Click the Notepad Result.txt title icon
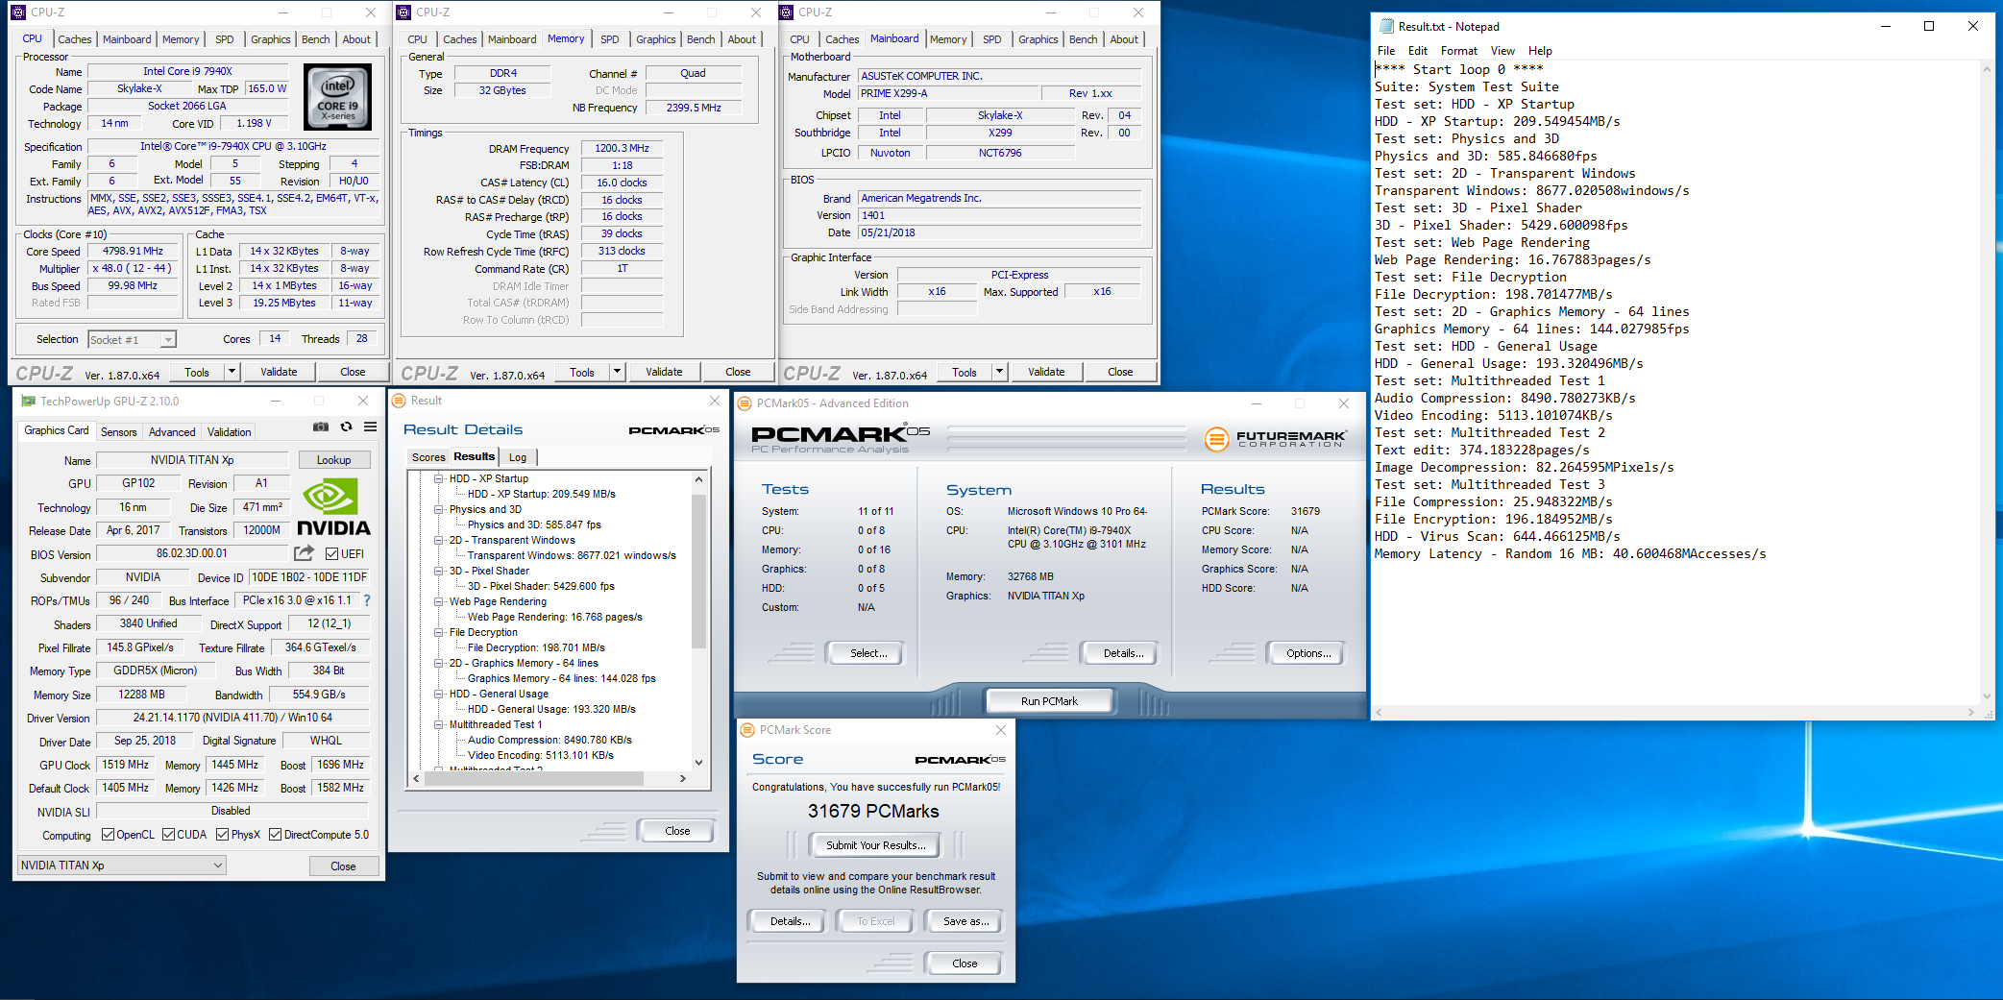 1387,27
